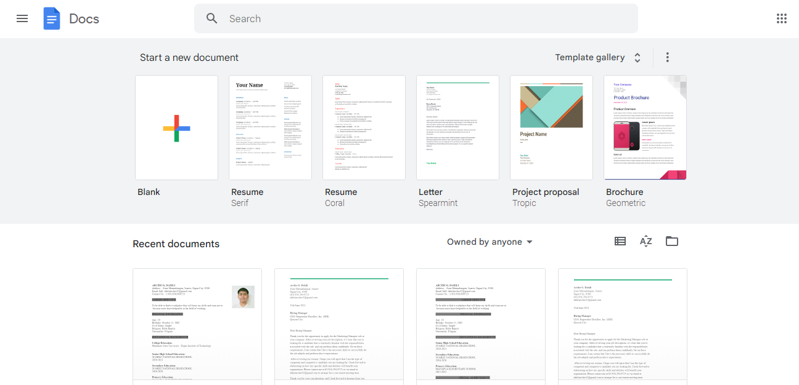This screenshot has height=385, width=799.
Task: Switch recent documents to list view
Action: (x=620, y=241)
